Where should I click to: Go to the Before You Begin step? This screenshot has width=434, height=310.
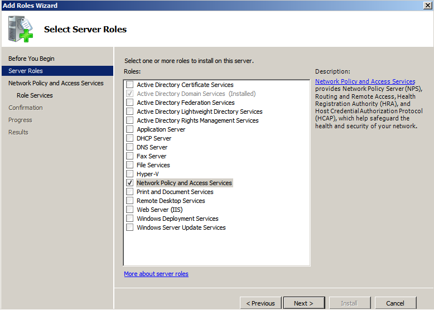[x=31, y=59]
